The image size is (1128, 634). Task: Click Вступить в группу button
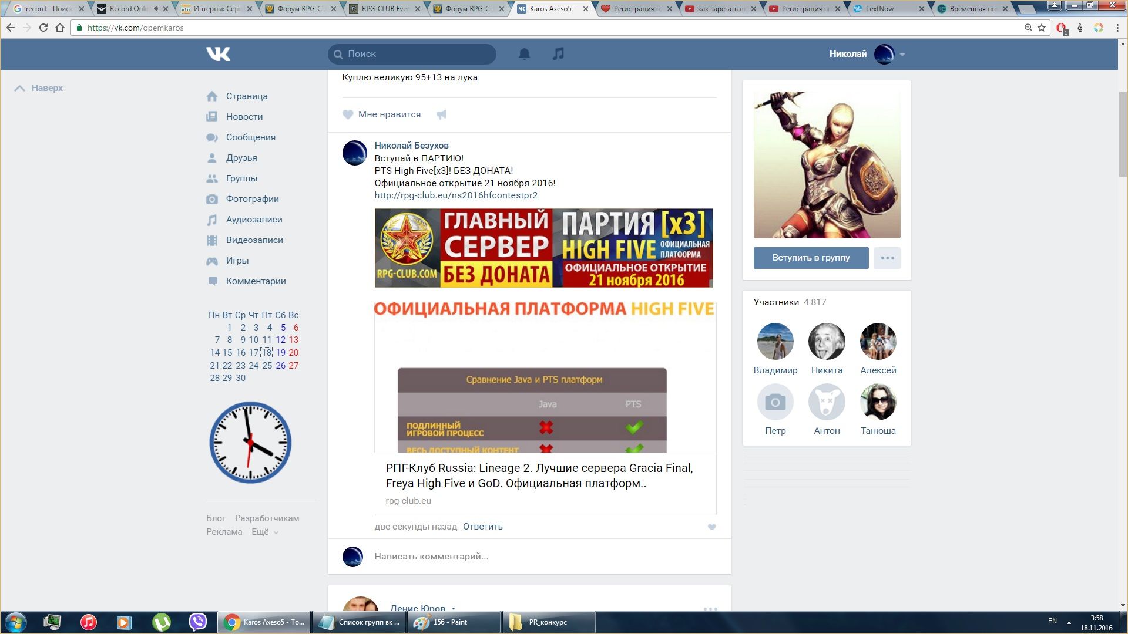[811, 258]
